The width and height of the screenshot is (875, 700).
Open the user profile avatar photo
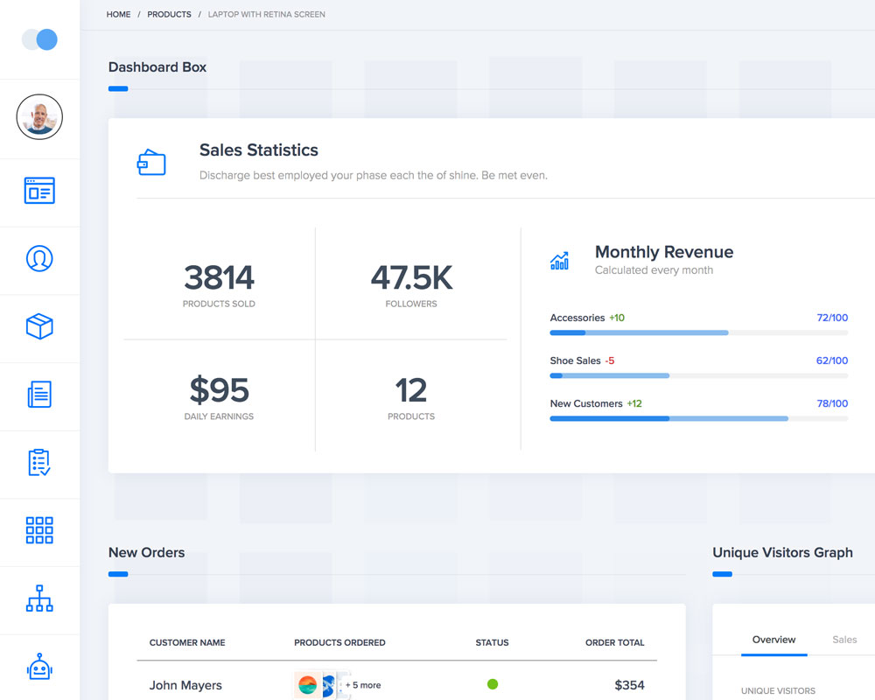pyautogui.click(x=39, y=117)
